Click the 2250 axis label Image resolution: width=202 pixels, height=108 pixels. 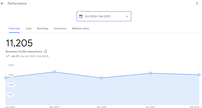point(11,75)
